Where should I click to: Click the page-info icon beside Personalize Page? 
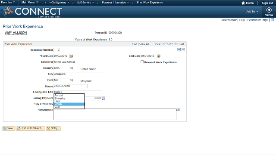click(272, 20)
